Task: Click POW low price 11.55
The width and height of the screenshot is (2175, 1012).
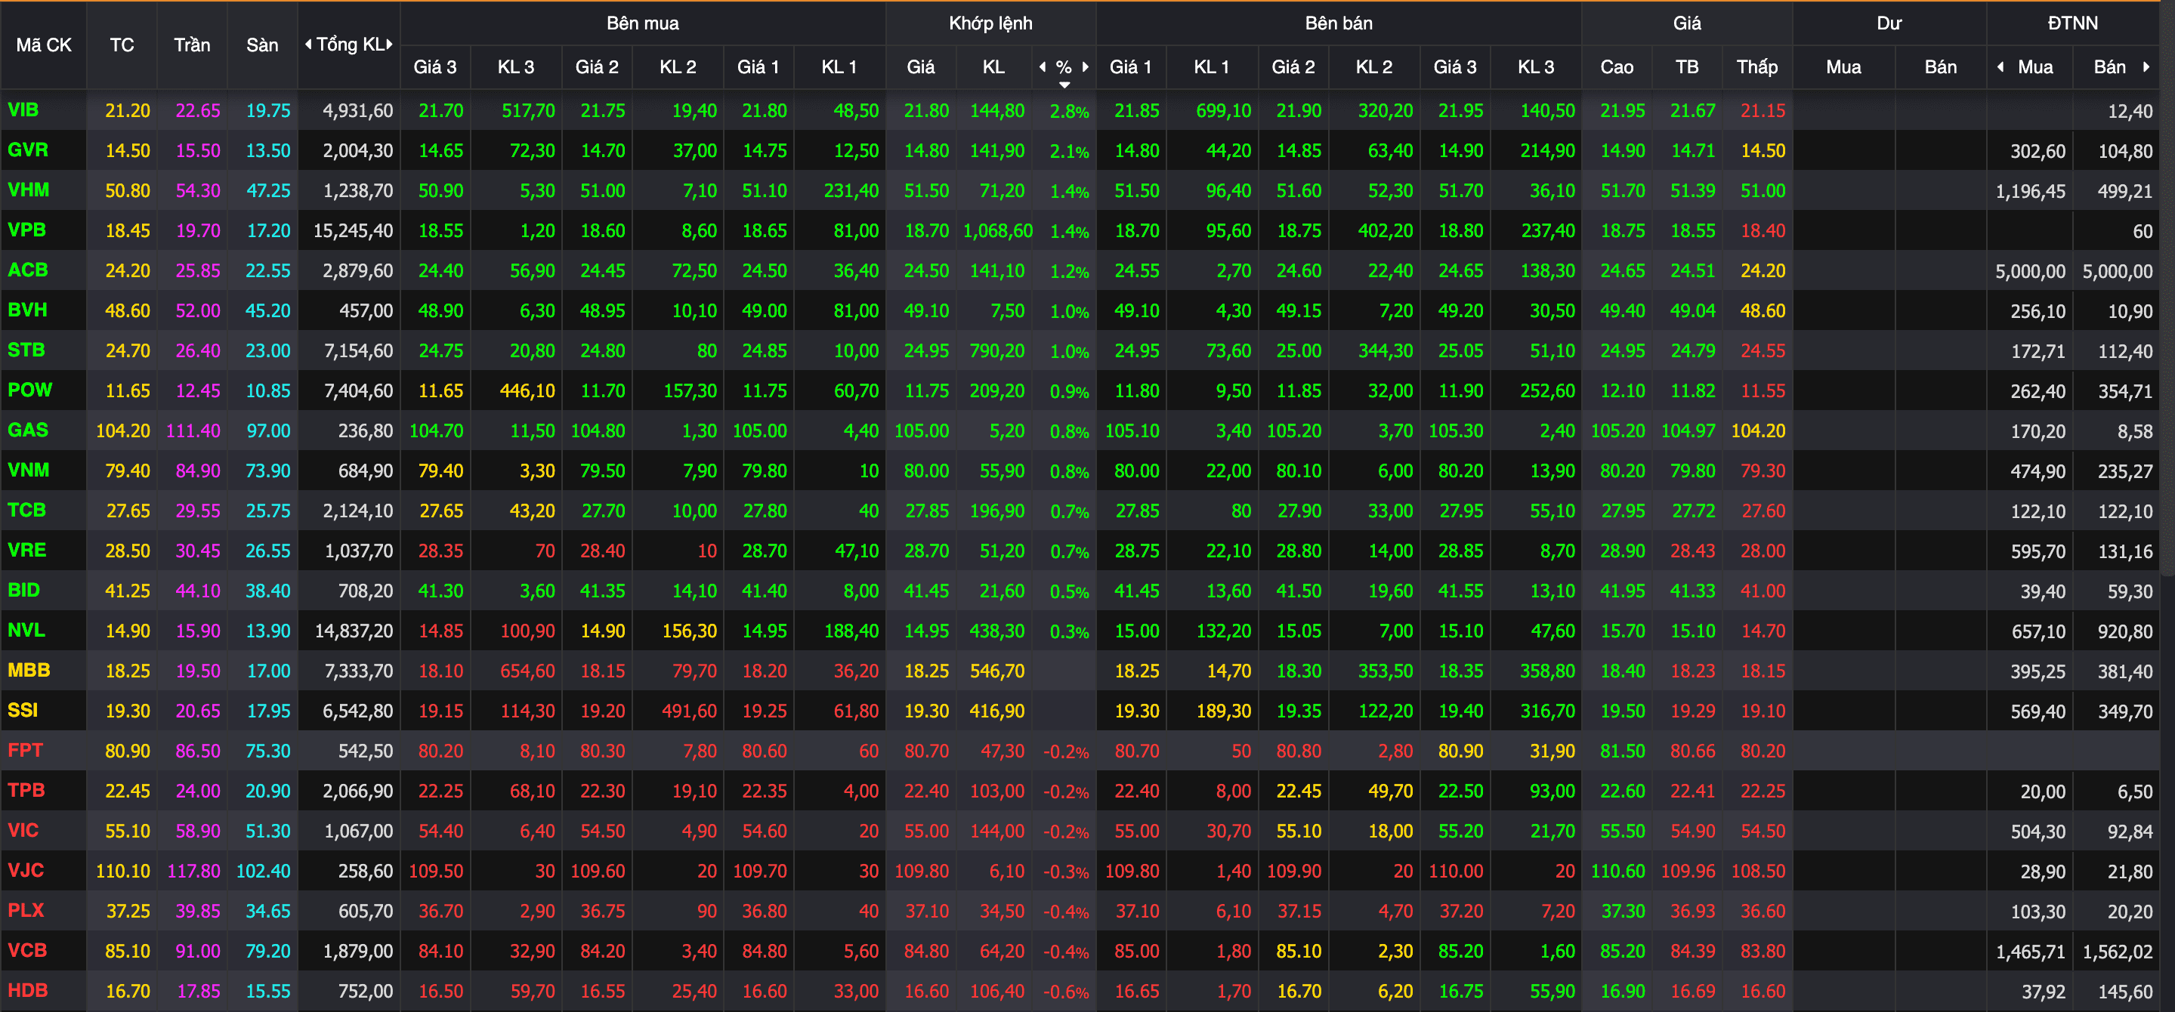Action: [1763, 390]
